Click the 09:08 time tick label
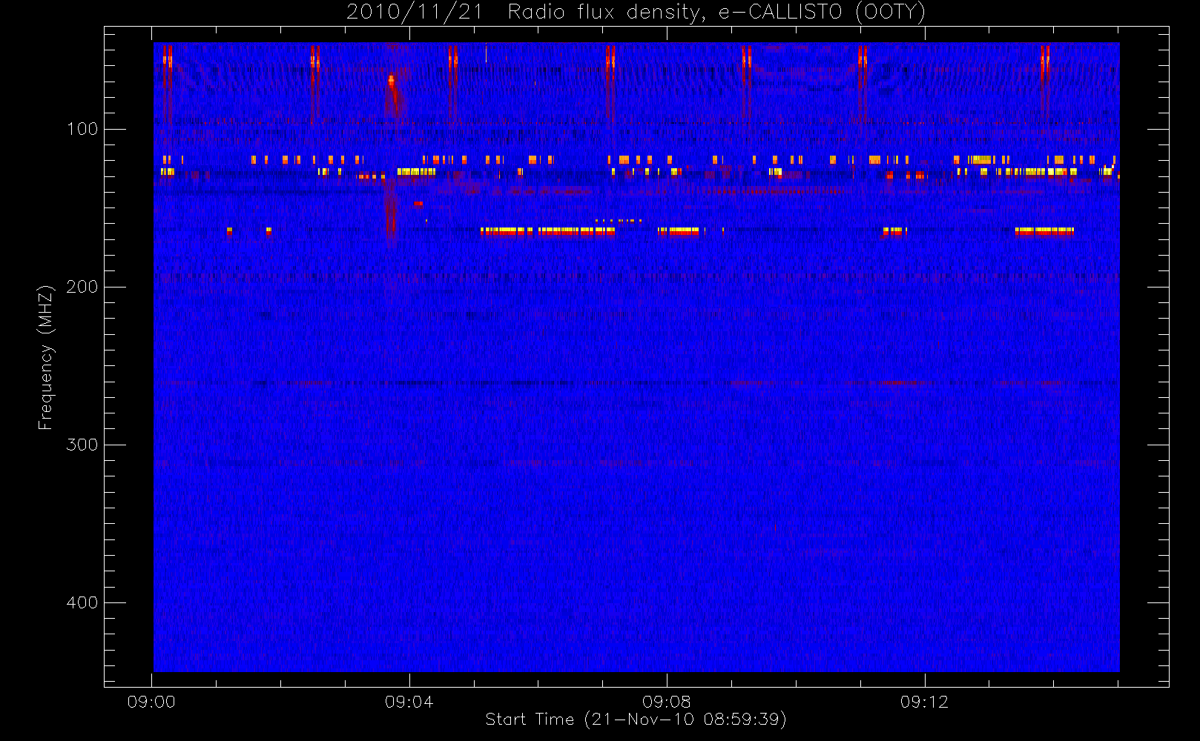The width and height of the screenshot is (1200, 741). tap(667, 702)
